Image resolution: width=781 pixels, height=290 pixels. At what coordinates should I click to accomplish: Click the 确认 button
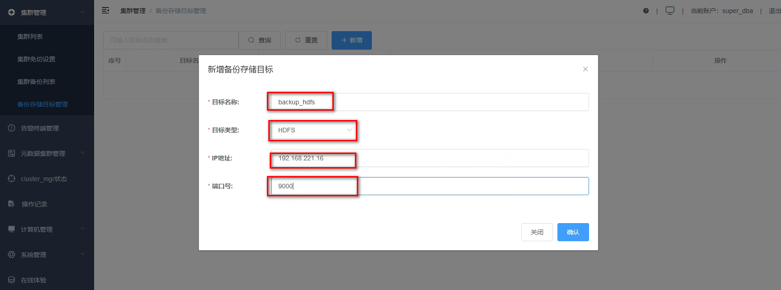[573, 232]
